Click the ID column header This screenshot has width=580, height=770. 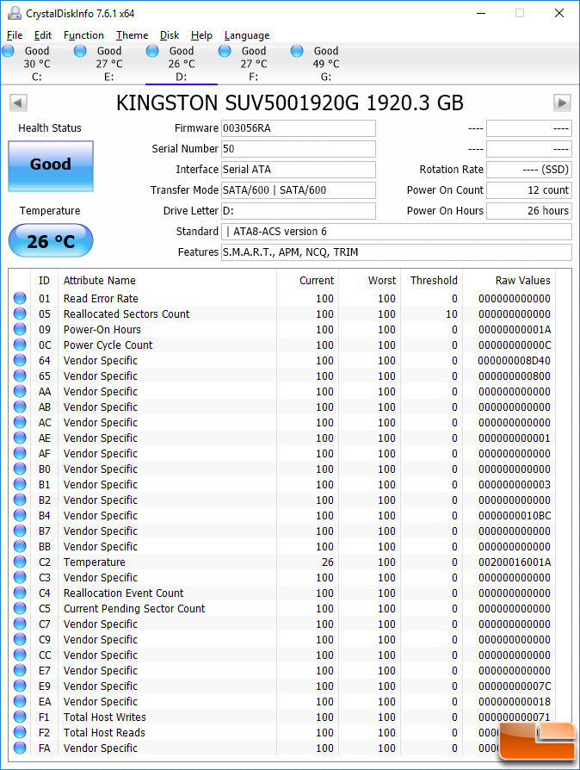pyautogui.click(x=44, y=281)
